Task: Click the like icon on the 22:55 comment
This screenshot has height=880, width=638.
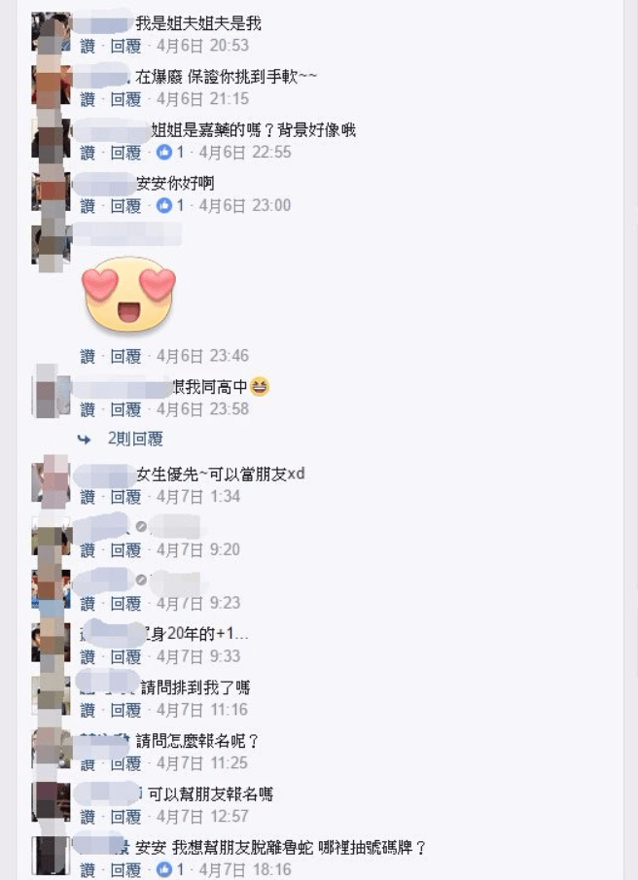Action: point(163,152)
